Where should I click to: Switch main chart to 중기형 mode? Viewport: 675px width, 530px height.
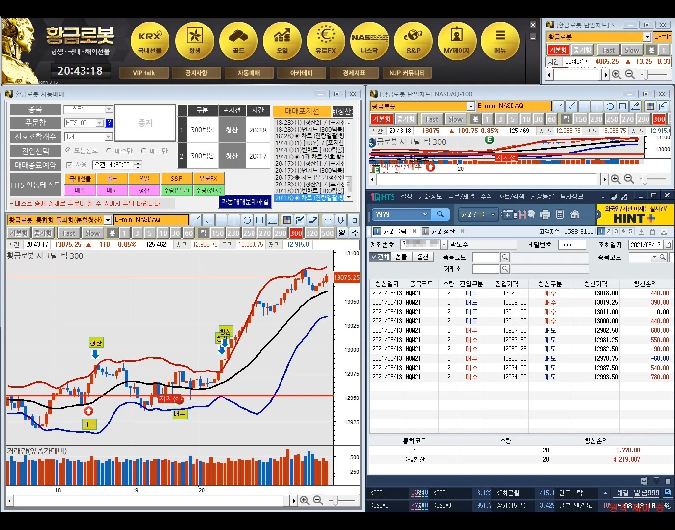click(43, 233)
